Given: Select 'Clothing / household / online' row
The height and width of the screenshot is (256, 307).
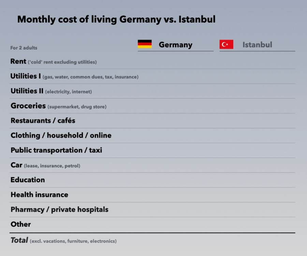Looking at the screenshot, I should (x=61, y=136).
